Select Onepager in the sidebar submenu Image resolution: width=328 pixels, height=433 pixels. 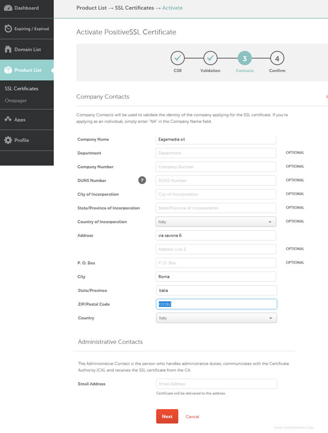(16, 100)
